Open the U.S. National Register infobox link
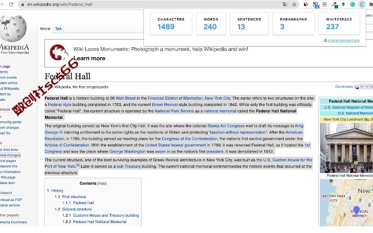 (349, 107)
